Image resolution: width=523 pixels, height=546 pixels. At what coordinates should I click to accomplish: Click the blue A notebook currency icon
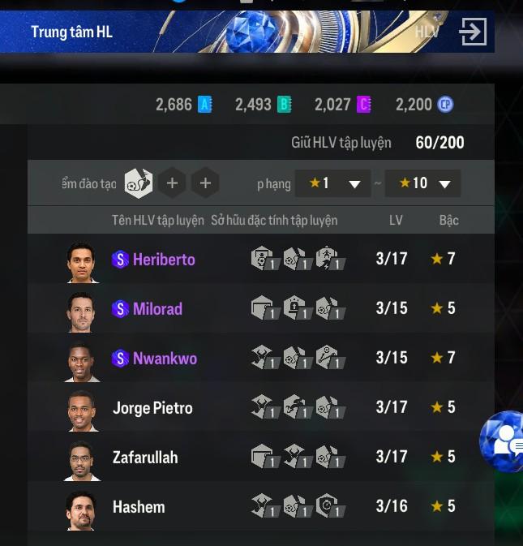point(204,105)
